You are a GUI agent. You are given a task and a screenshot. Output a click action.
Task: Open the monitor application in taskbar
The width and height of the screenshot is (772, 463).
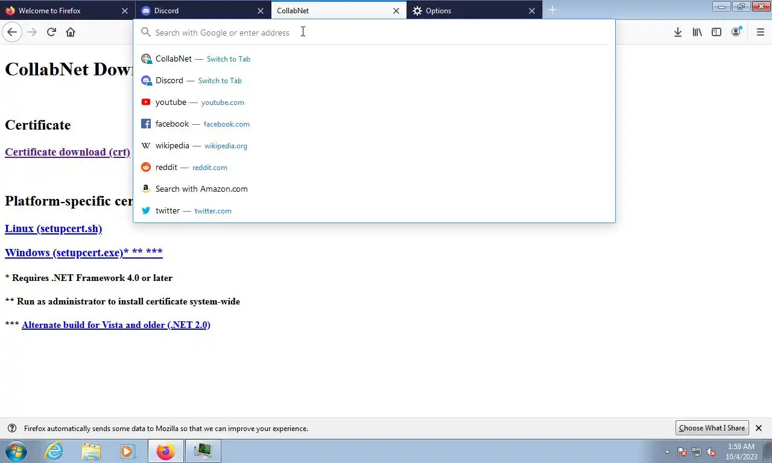click(203, 451)
